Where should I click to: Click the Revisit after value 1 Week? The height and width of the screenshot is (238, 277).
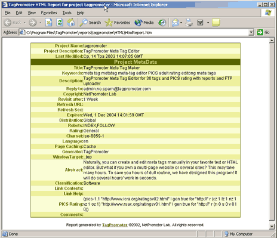pyautogui.click(x=91, y=99)
